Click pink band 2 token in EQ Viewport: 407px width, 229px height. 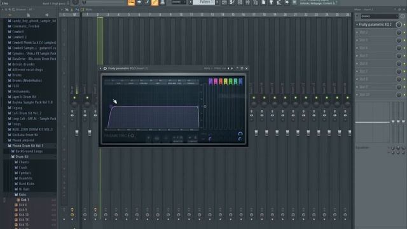click(216, 81)
